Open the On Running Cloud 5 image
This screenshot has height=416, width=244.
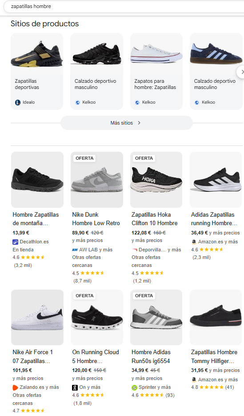[x=97, y=317]
